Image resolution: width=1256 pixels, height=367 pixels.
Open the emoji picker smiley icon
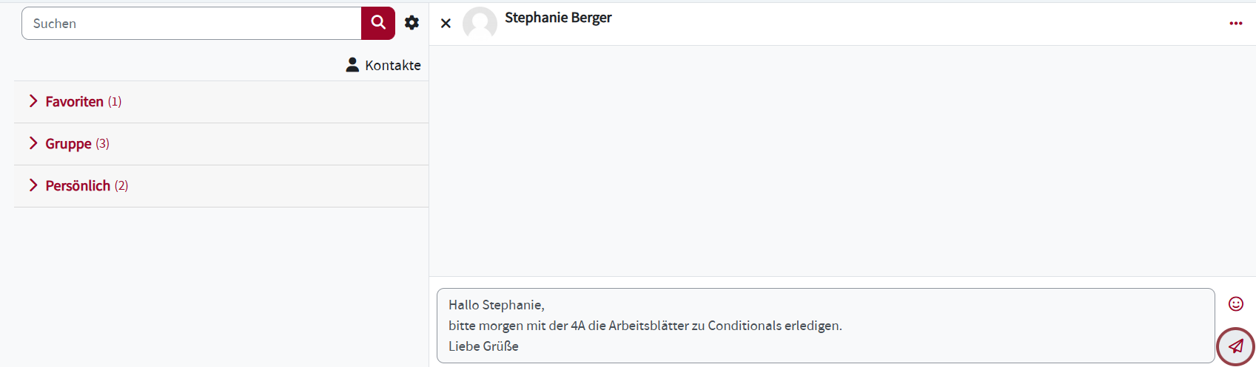pyautogui.click(x=1235, y=303)
